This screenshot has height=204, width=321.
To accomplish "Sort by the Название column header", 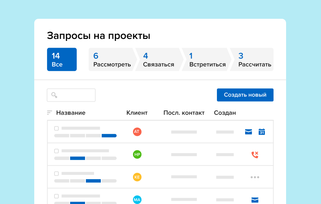I will click(71, 113).
